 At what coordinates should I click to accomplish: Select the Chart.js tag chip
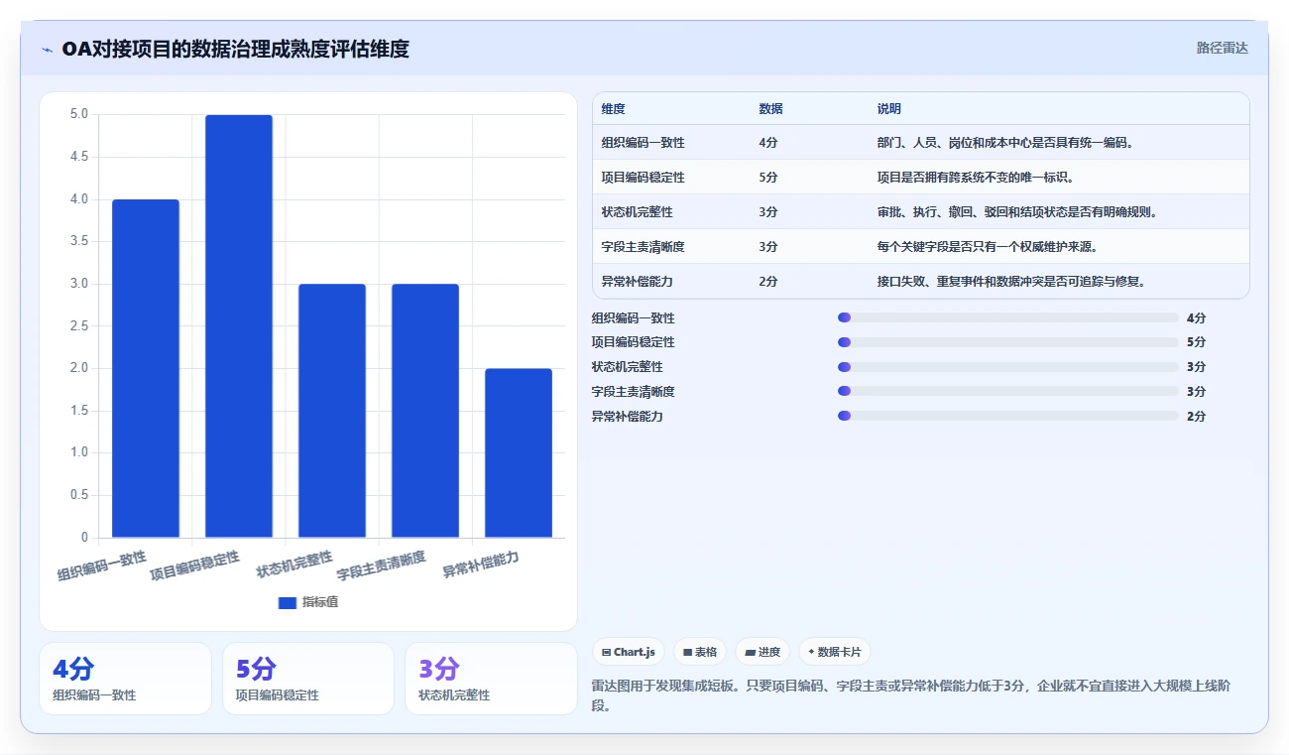pos(630,652)
